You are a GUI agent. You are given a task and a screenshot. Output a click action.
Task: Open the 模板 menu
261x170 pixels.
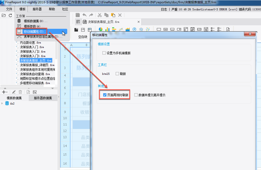22,9
